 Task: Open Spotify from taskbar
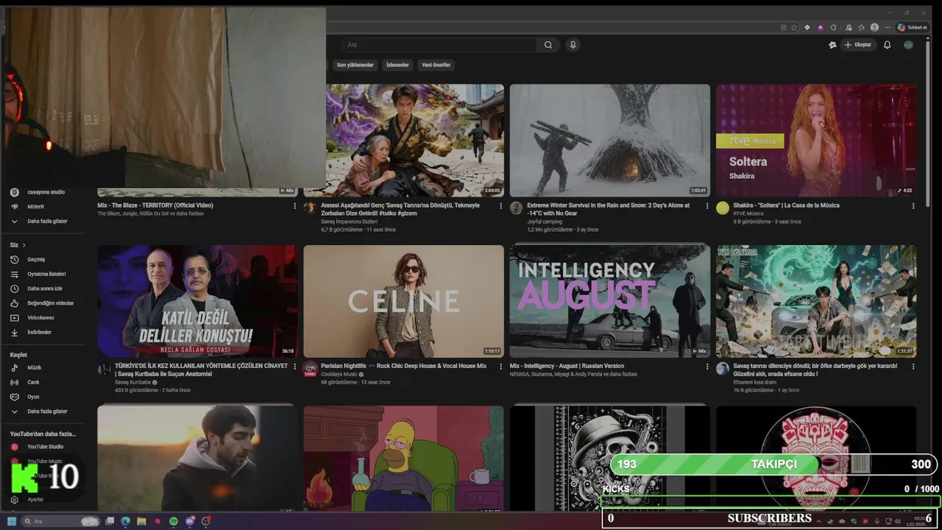click(x=174, y=521)
